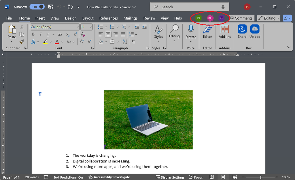Toggle Italic formatting
This screenshot has height=180, width=295.
[x=41, y=34]
